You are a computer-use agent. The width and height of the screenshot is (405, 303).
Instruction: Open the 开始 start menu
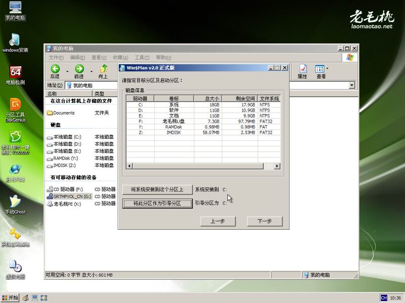(x=10, y=298)
